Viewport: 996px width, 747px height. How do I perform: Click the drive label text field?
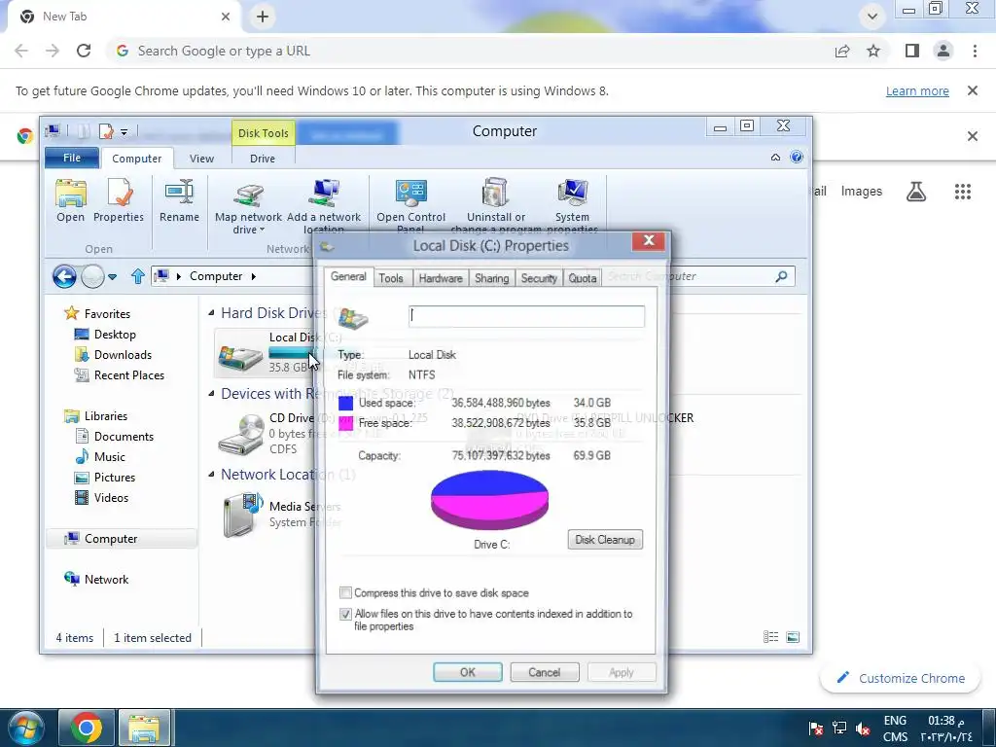click(x=526, y=316)
